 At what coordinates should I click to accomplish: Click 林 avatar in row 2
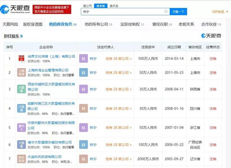pos(83,72)
